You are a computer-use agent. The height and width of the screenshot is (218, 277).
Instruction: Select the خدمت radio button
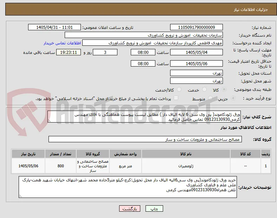[204, 89]
